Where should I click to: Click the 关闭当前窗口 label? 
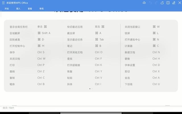coord(133,27)
